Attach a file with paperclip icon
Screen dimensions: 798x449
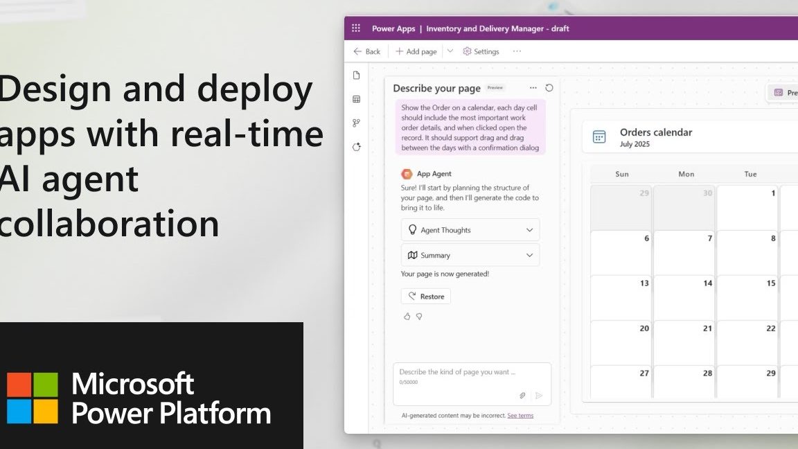(522, 396)
